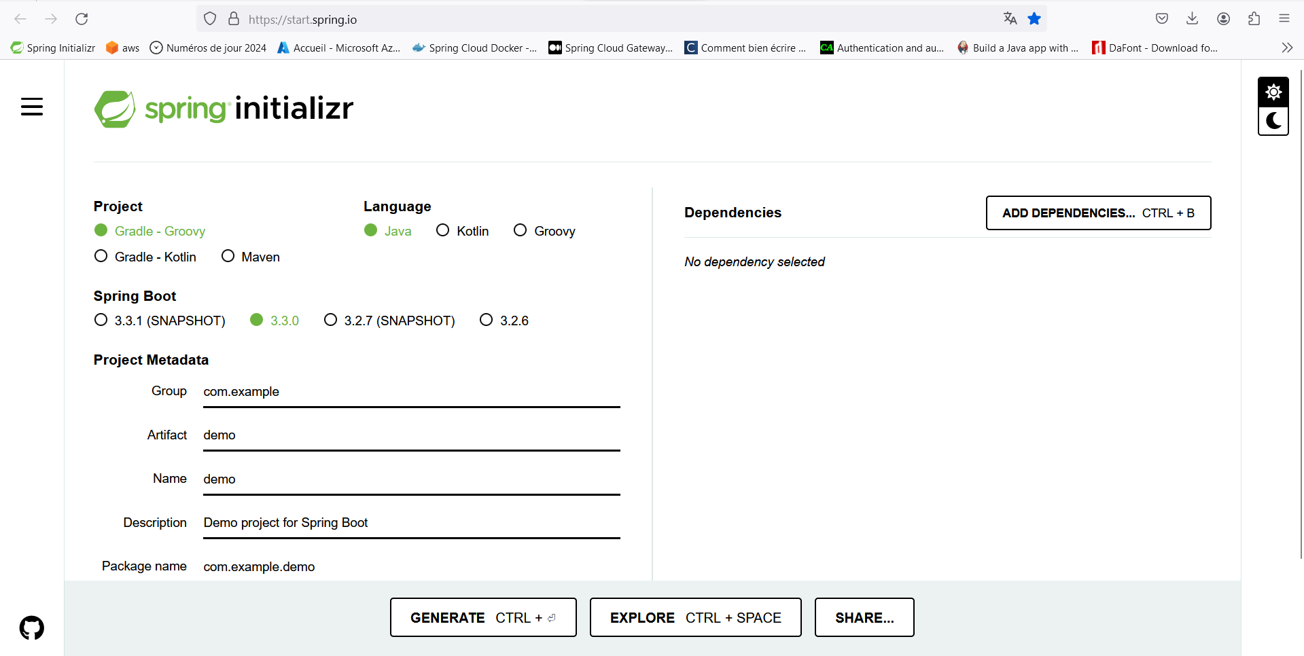Select Kotlin language
The image size is (1304, 656).
462,231
